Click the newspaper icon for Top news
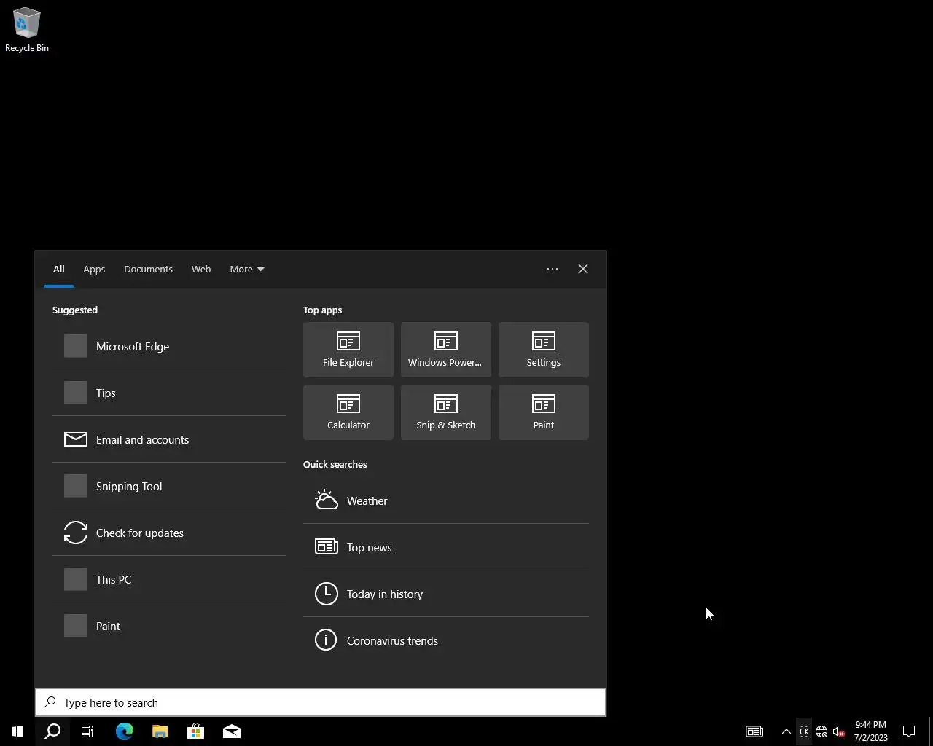Viewport: 933px width, 746px height. [327, 546]
